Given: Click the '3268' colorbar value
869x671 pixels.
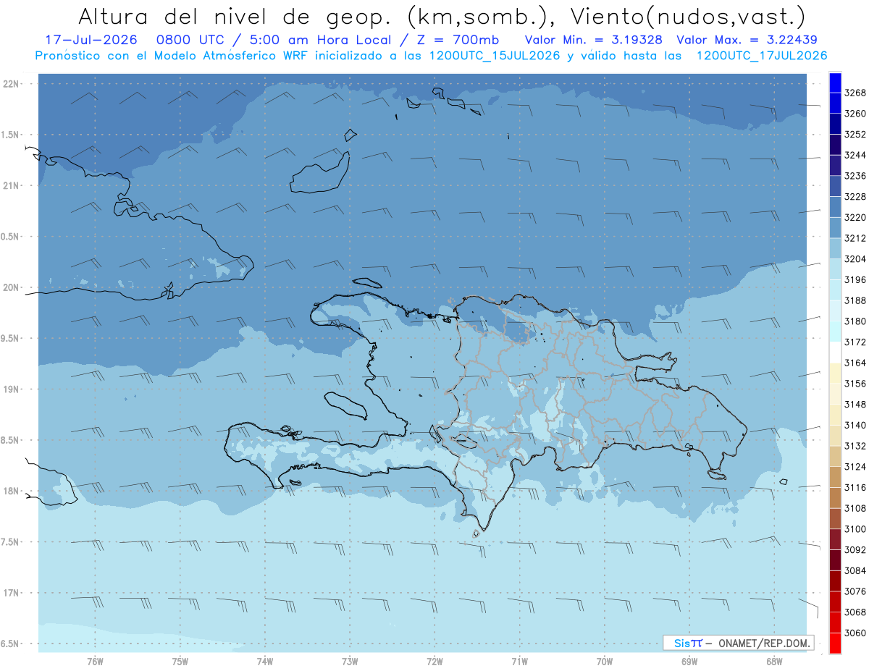Looking at the screenshot, I should [x=855, y=93].
